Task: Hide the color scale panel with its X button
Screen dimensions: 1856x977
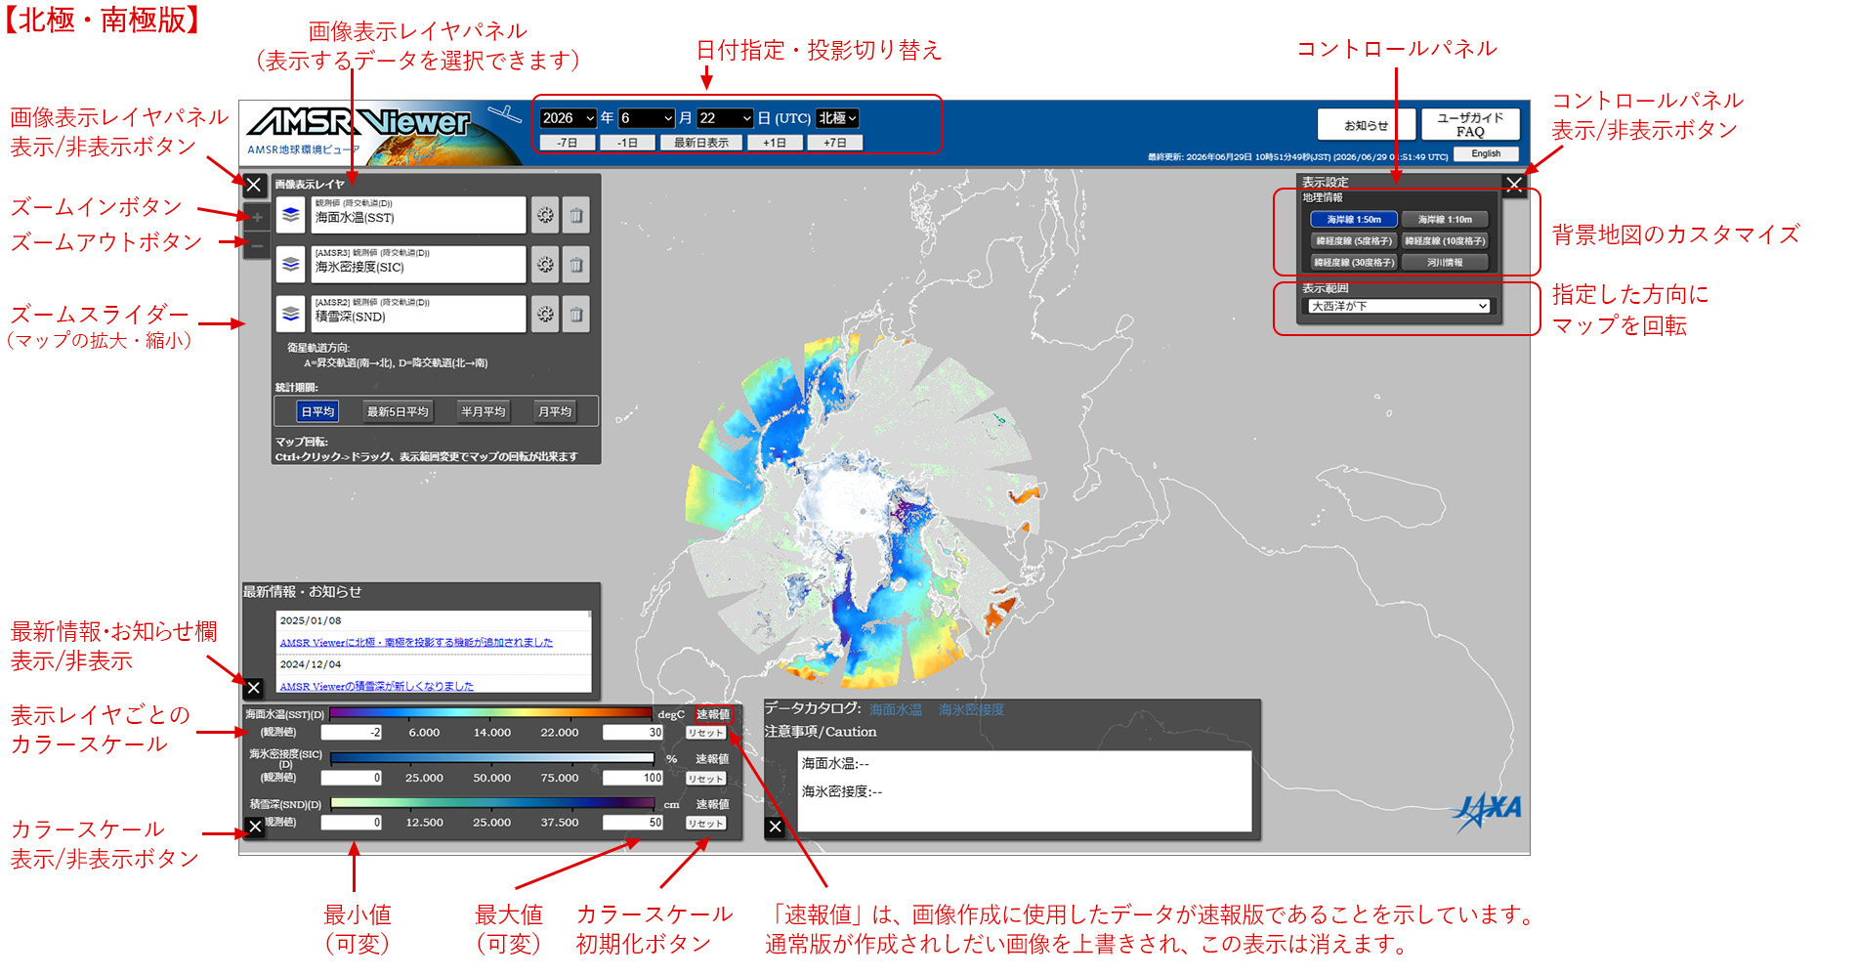Action: [255, 827]
